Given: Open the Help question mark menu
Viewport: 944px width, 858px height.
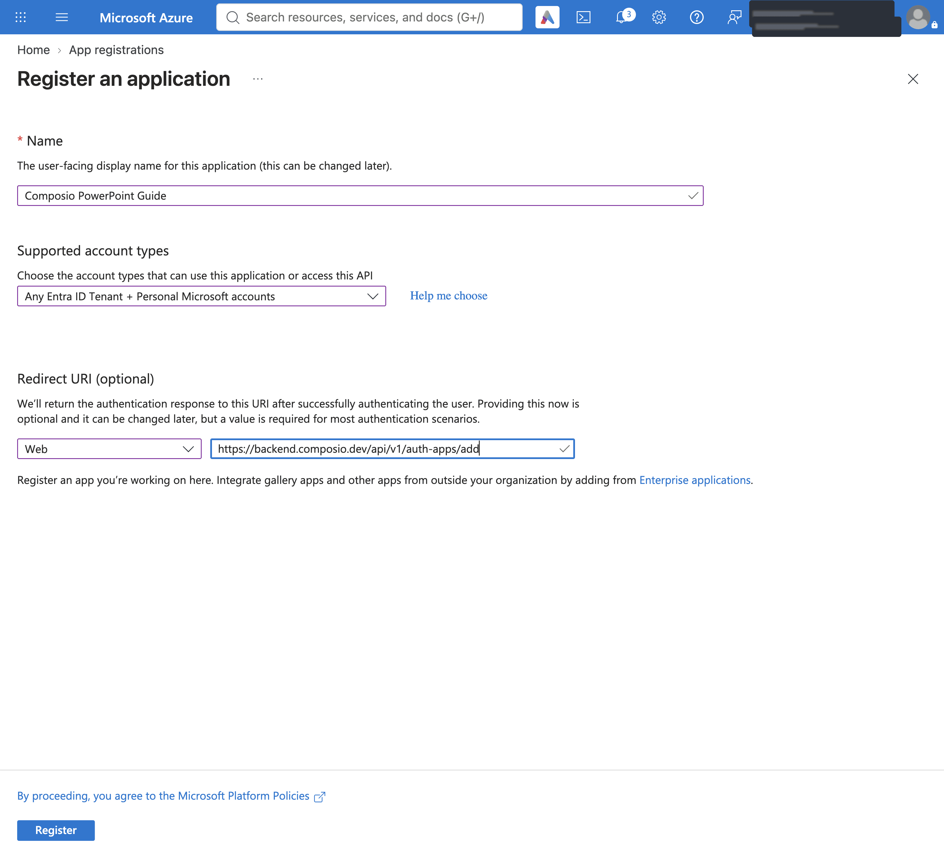Looking at the screenshot, I should [x=696, y=17].
